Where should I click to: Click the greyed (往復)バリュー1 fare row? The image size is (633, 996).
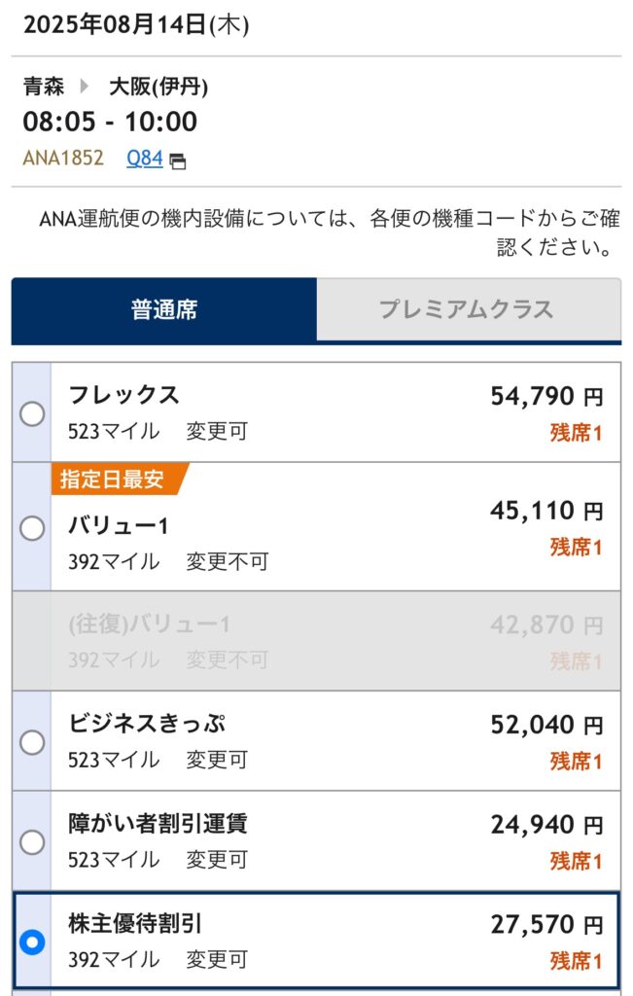[316, 641]
